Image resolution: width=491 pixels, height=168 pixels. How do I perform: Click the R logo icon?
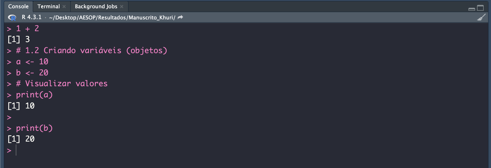point(12,17)
